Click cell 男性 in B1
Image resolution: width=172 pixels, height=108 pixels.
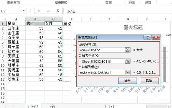click(35, 24)
